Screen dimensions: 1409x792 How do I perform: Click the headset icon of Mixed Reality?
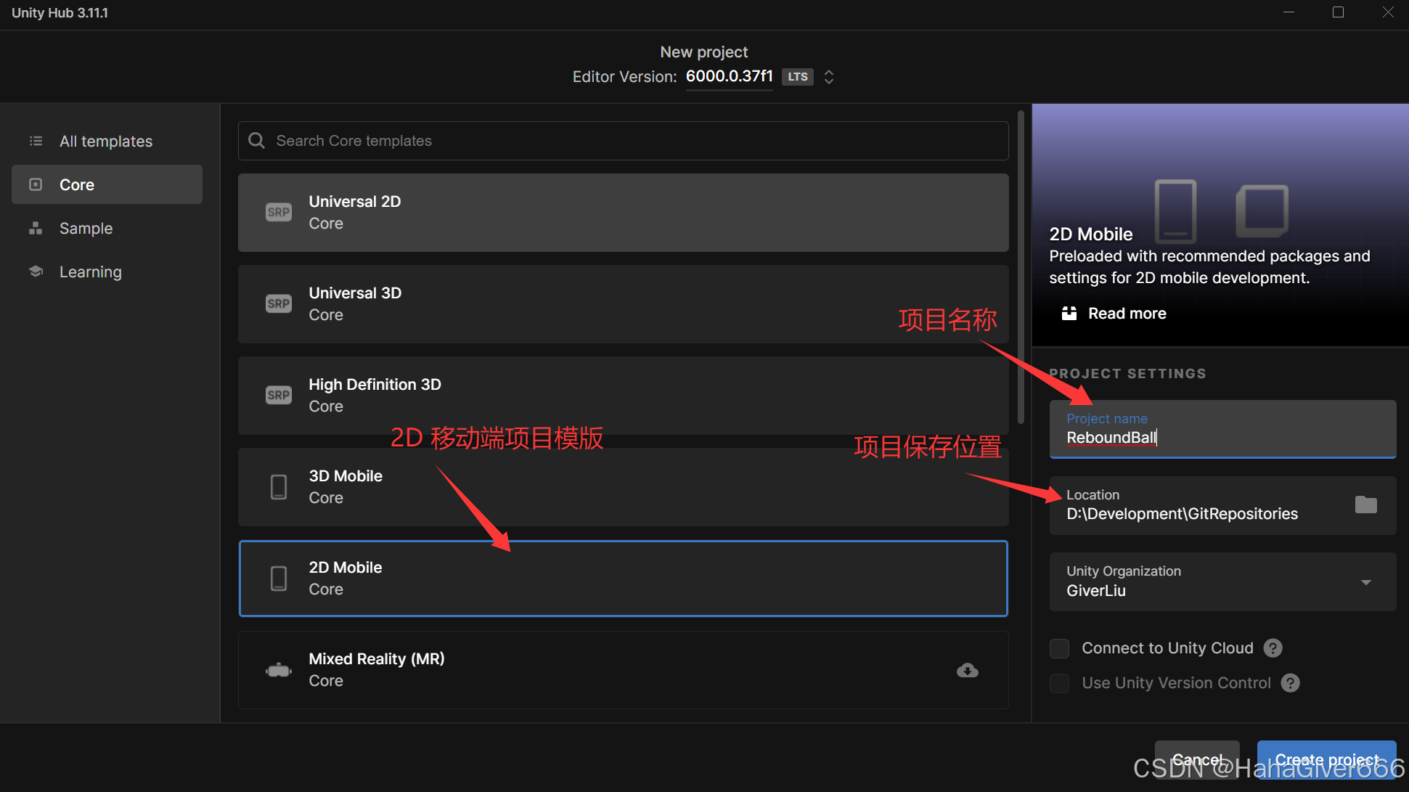pyautogui.click(x=279, y=670)
